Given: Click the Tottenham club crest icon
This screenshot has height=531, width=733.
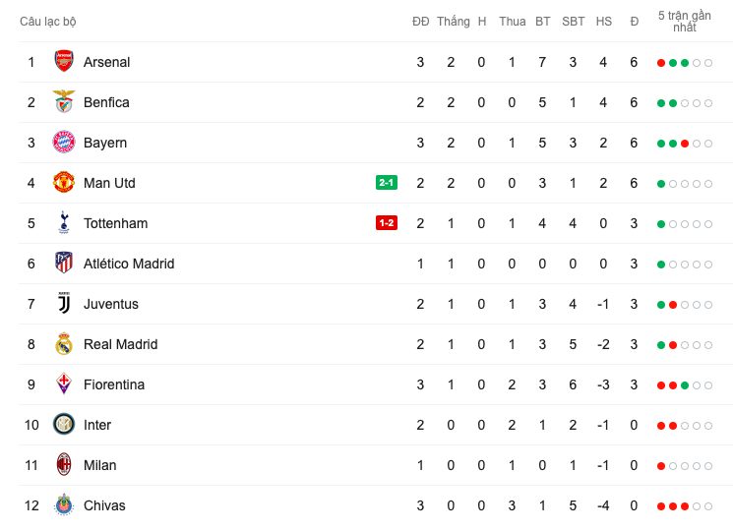Looking at the screenshot, I should click(x=64, y=223).
